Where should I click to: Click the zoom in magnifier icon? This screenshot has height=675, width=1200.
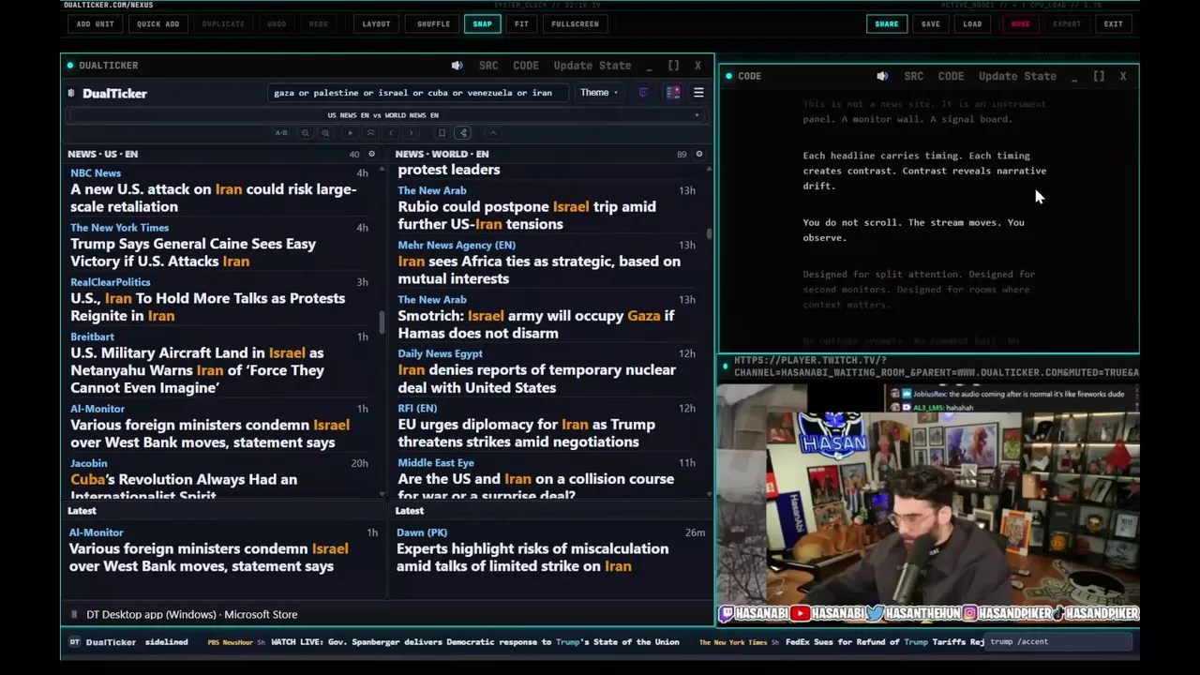coord(325,133)
